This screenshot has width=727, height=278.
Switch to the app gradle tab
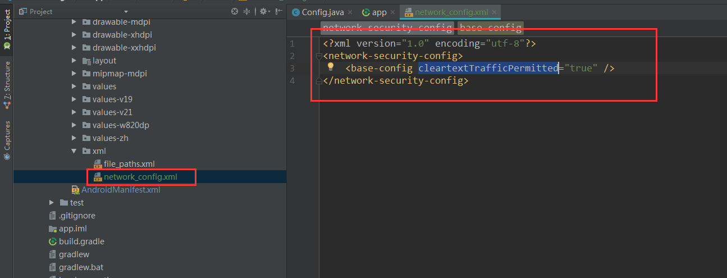(x=378, y=12)
